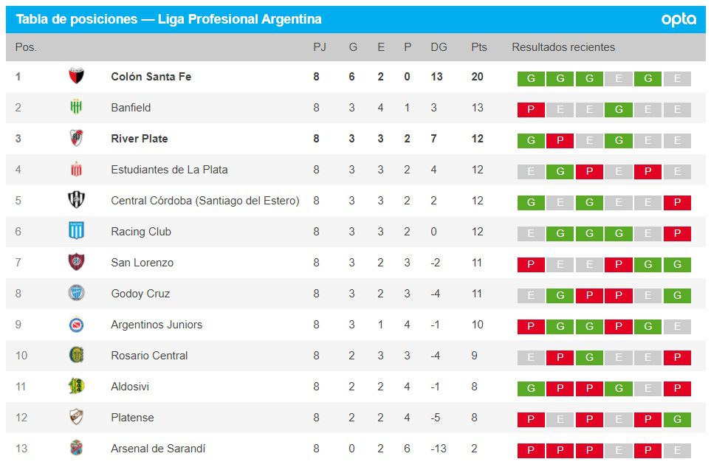Click Colón Santa Fe's first green G result

[x=531, y=79]
